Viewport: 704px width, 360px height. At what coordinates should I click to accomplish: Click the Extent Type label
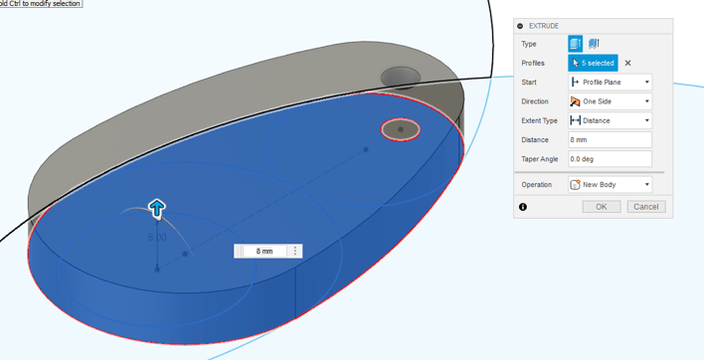(x=539, y=120)
